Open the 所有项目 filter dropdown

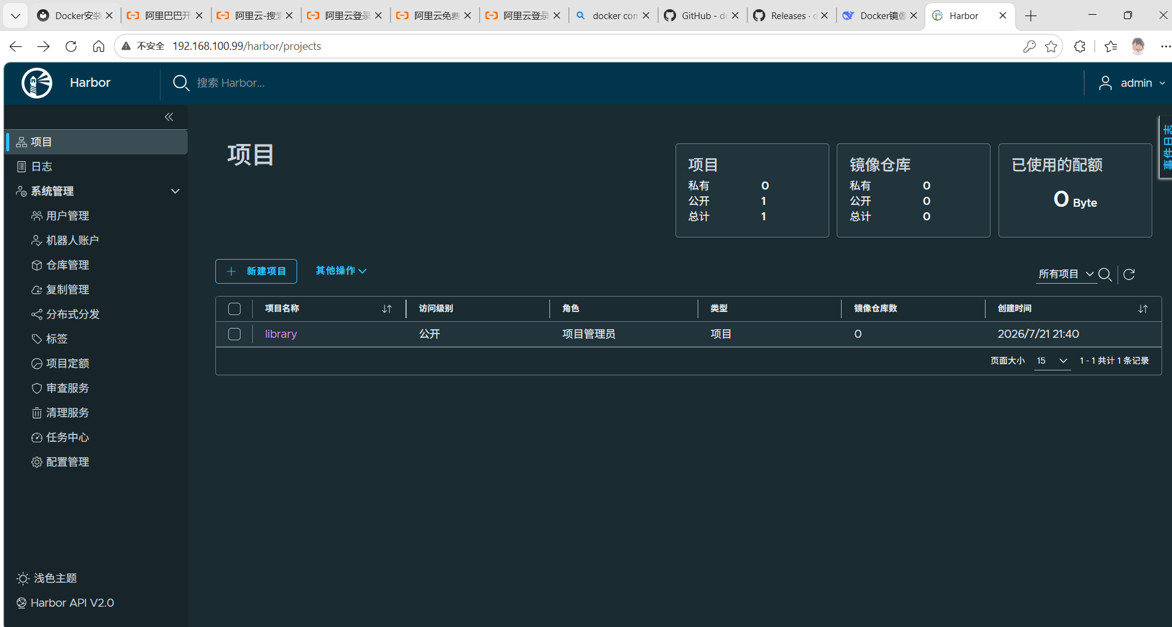pos(1066,274)
